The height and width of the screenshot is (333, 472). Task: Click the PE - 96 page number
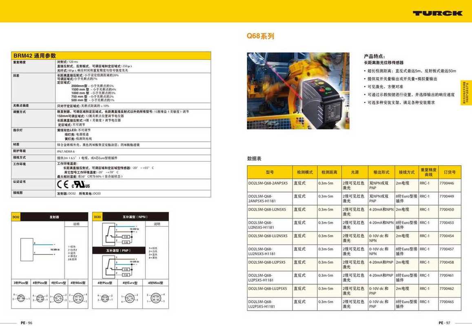pyautogui.click(x=27, y=323)
